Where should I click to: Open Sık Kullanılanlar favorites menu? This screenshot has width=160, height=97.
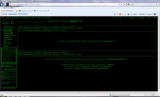coord(7,11)
